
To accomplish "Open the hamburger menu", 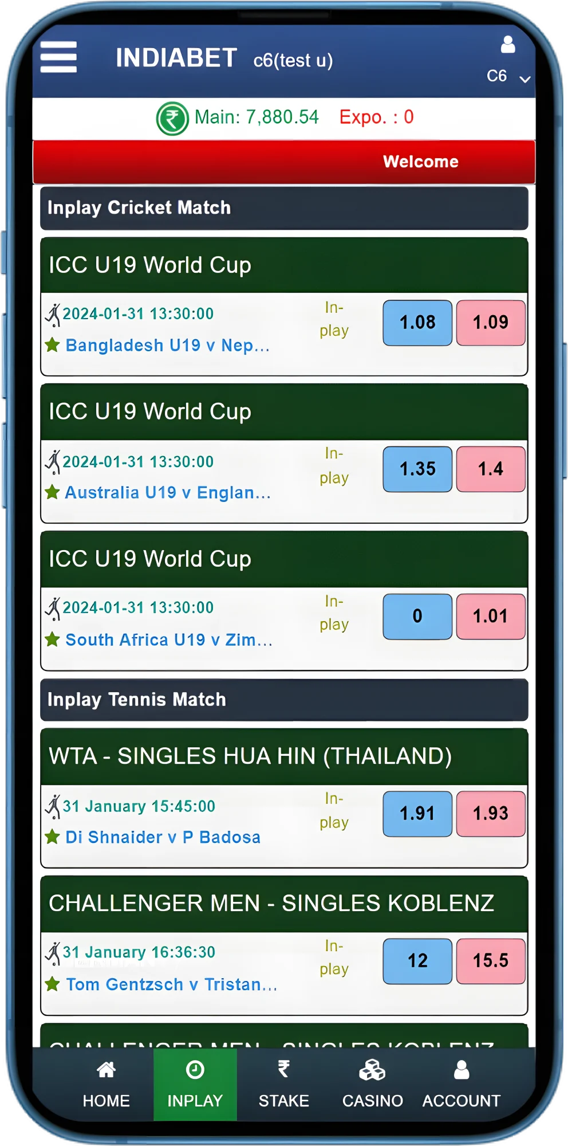I will click(58, 57).
